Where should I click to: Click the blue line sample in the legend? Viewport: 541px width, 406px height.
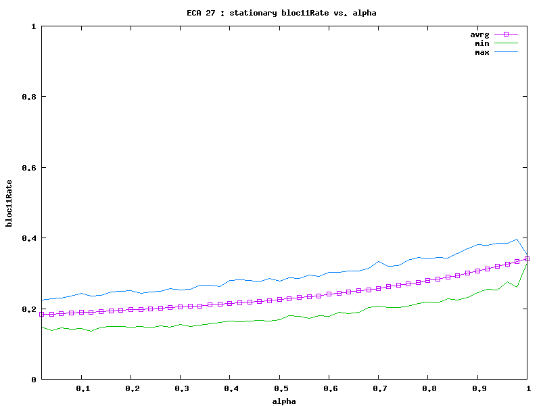tap(504, 52)
